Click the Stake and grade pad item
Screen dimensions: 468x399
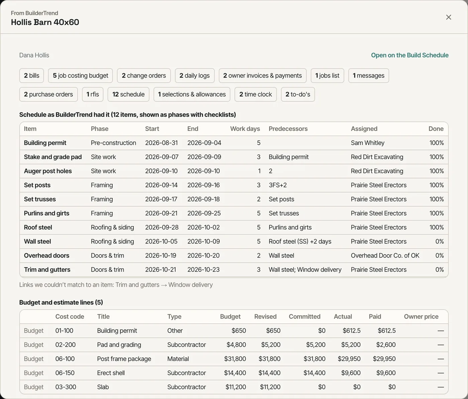tap(53, 157)
